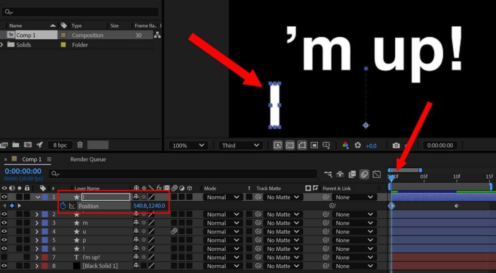Click I'm up! layer red label swatch
The height and width of the screenshot is (273, 496).
click(x=45, y=257)
